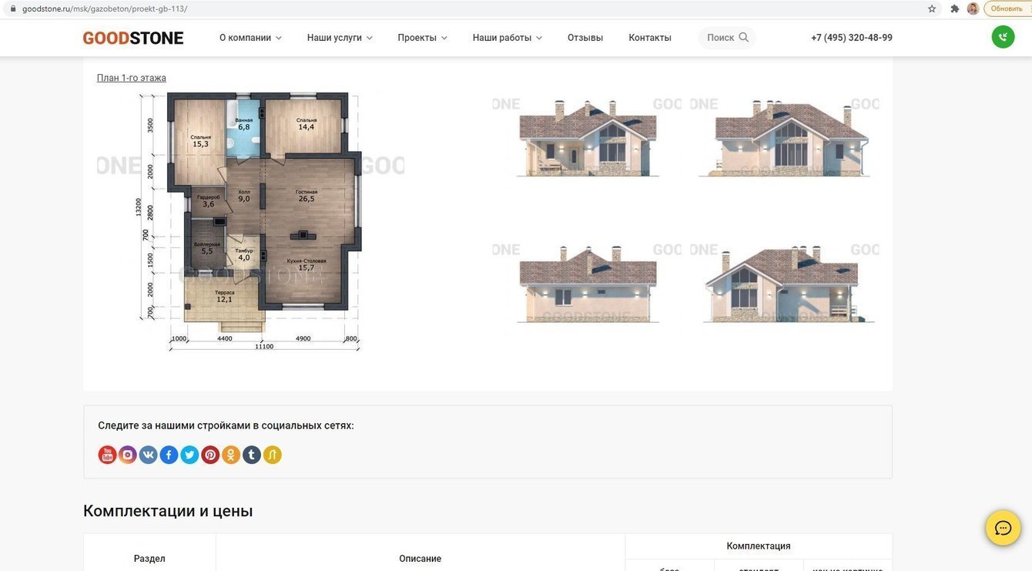The image size is (1032, 571).
Task: Open the bottom-left house facade render
Action: (x=588, y=284)
